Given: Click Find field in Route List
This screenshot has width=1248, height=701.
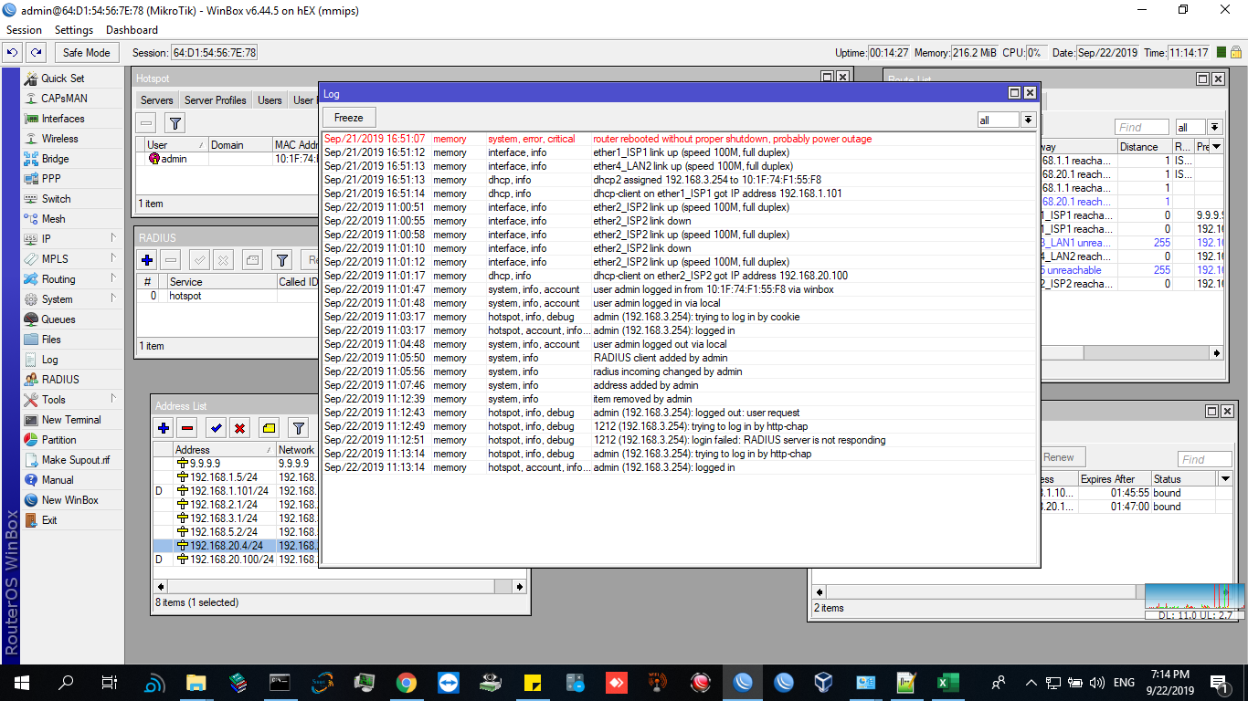Looking at the screenshot, I should (x=1141, y=128).
